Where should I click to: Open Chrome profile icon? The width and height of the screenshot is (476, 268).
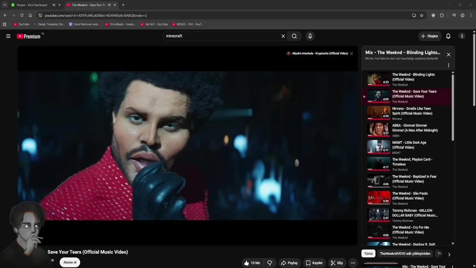[462, 15]
